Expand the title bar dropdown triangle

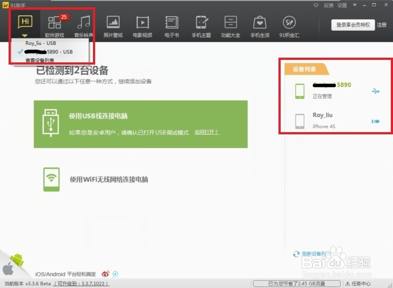tap(355, 5)
